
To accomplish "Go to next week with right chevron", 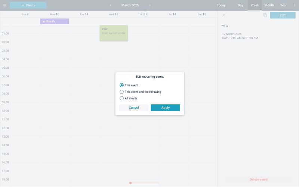I will pyautogui.click(x=150, y=5).
